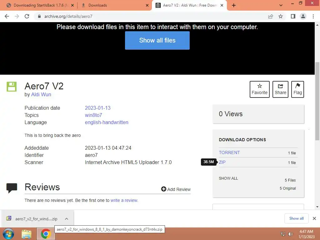Viewport: 320px width, 240px height.
Task: Click the aero7 identifier value
Action: click(x=91, y=155)
